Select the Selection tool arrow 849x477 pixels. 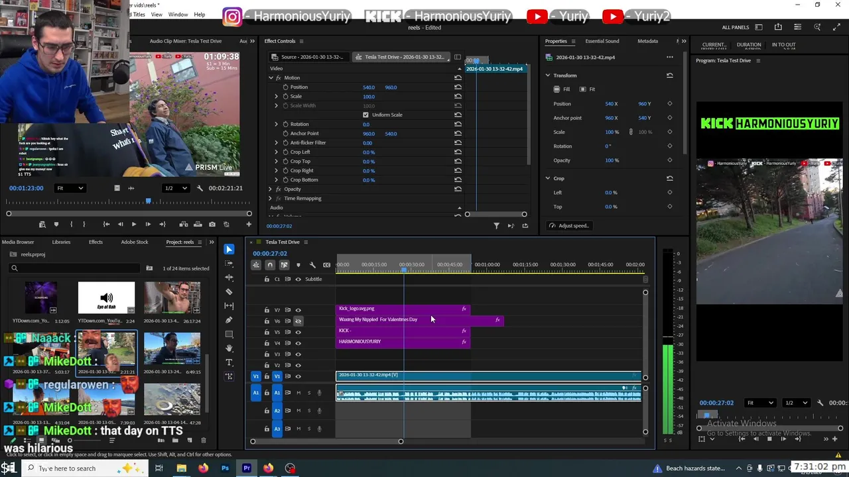pos(229,249)
